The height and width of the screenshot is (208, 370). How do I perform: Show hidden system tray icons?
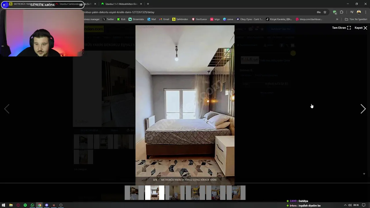(x=345, y=205)
